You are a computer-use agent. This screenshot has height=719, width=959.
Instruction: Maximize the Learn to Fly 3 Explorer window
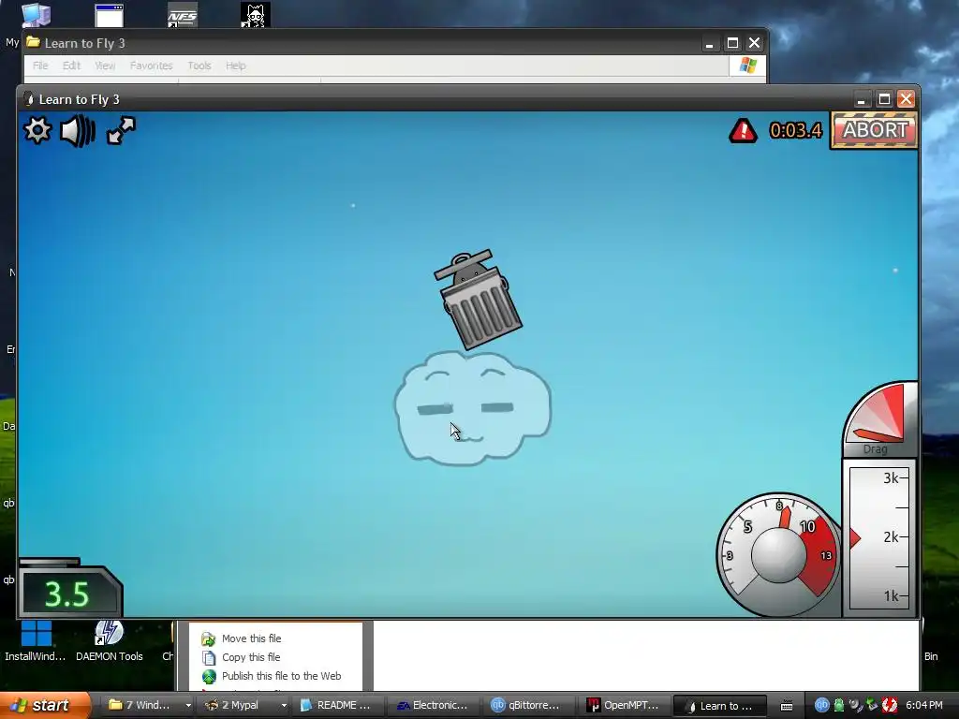click(x=732, y=43)
